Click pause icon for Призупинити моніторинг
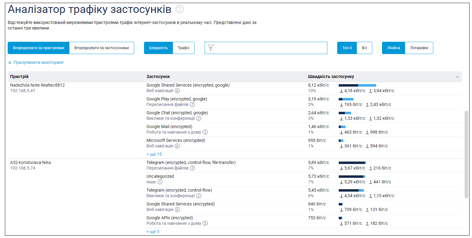The image size is (472, 238). [x=10, y=63]
